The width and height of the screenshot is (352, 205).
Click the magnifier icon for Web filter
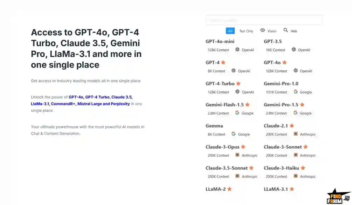coord(286,30)
